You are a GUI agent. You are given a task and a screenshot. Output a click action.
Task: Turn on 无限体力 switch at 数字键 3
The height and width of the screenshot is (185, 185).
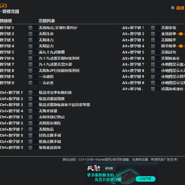tap(33, 40)
